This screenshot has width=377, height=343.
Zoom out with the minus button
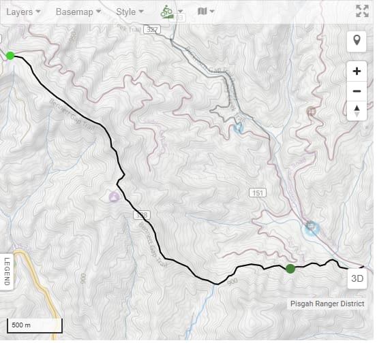click(x=357, y=91)
